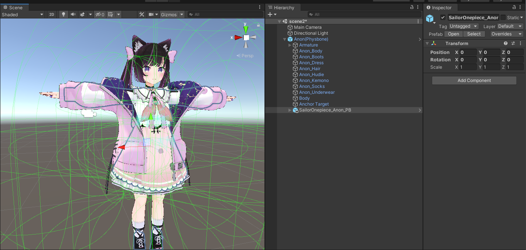Click the prefab Select button

click(x=474, y=34)
